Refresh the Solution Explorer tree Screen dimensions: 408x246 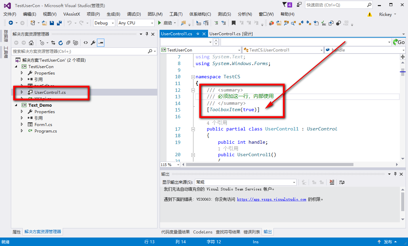click(61, 43)
